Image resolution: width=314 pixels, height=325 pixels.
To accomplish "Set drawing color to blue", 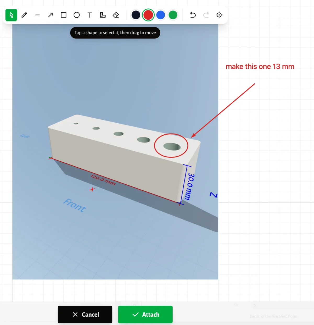I will [x=161, y=15].
